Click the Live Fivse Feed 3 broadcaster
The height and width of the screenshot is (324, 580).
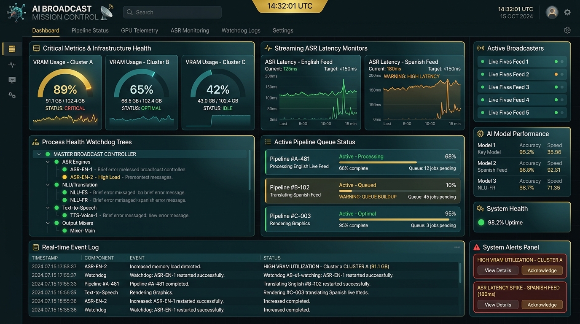[x=522, y=87]
